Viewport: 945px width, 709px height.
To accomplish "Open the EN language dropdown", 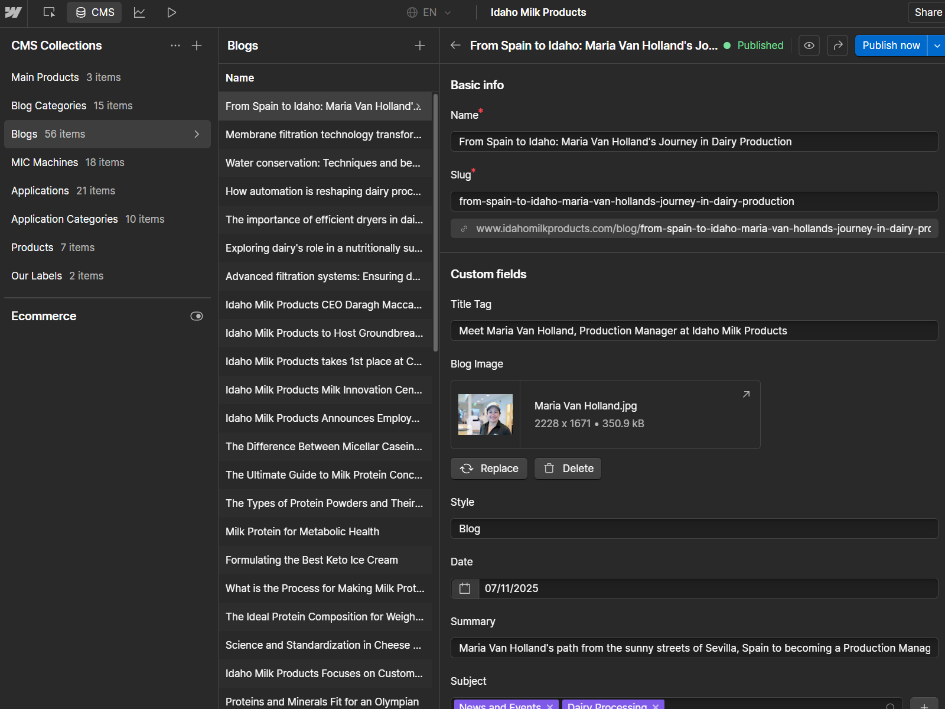I will 429,12.
